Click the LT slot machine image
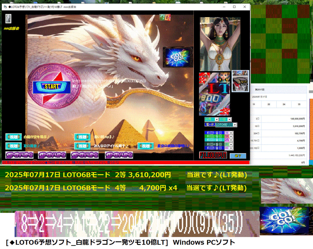Screen dimensions: 313x249 coord(215,94)
